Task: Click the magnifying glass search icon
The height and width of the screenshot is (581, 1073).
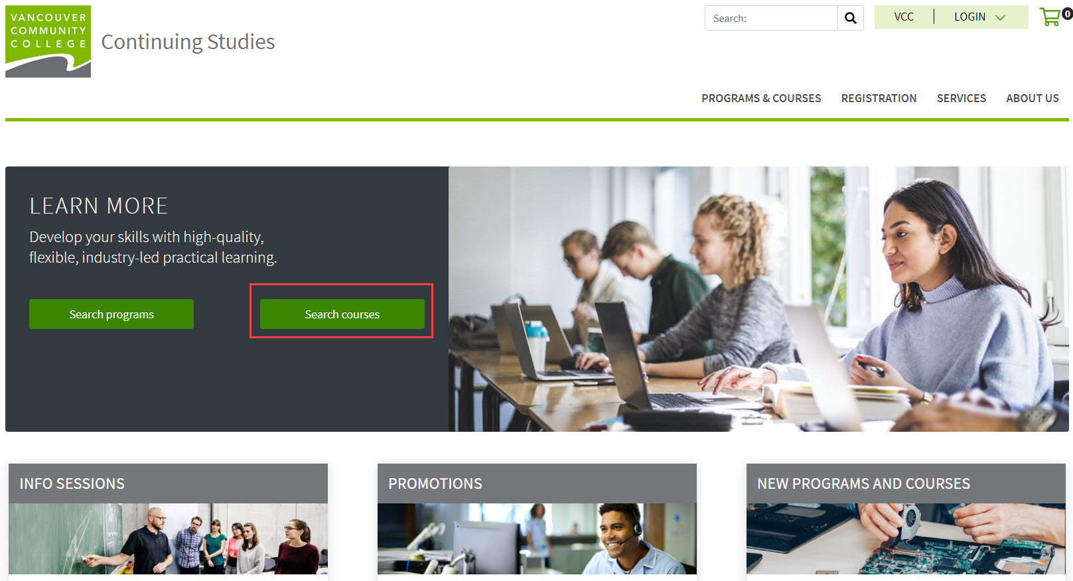Action: pyautogui.click(x=850, y=18)
